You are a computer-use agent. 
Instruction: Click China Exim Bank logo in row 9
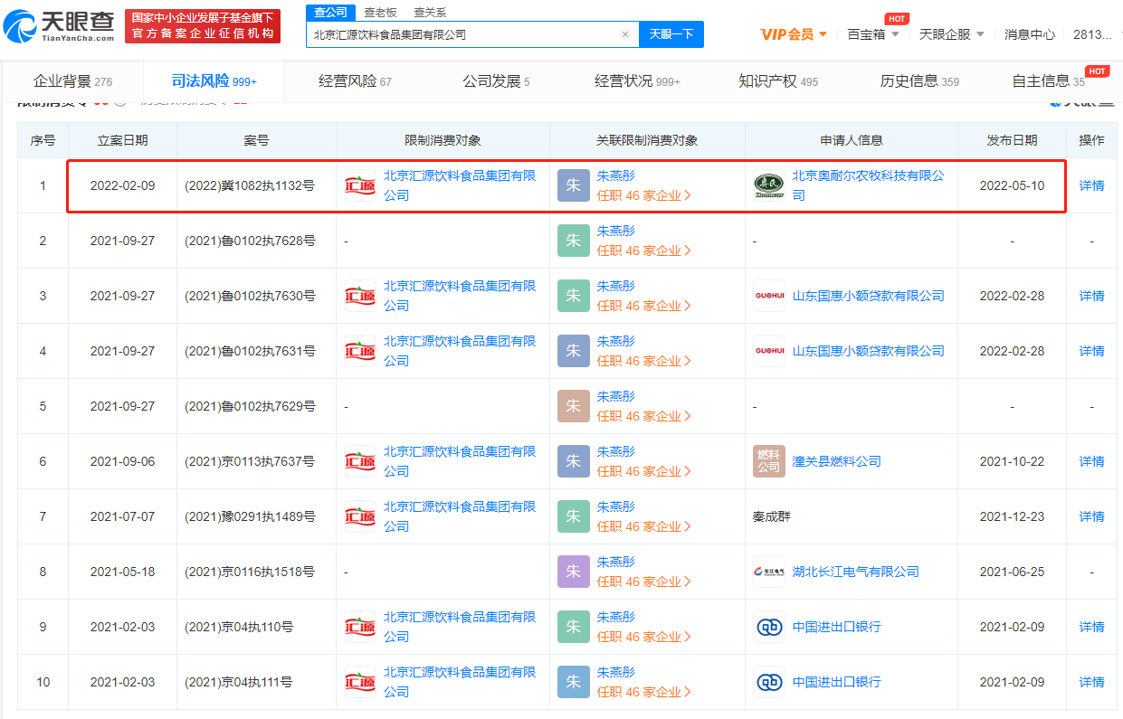pos(769,627)
